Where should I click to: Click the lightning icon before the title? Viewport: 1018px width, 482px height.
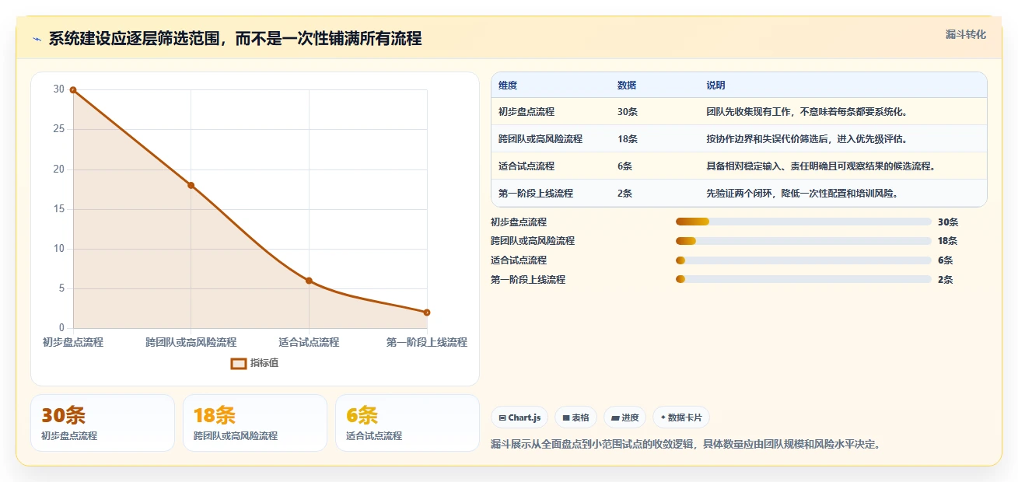pyautogui.click(x=37, y=39)
